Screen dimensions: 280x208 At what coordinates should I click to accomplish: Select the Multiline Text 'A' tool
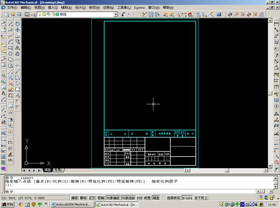(x=3, y=93)
